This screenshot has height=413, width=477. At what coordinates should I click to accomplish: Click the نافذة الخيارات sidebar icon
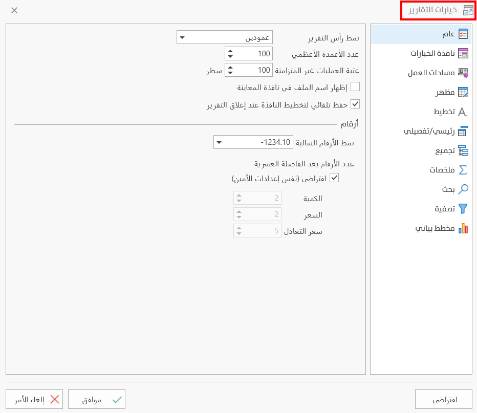click(x=463, y=53)
